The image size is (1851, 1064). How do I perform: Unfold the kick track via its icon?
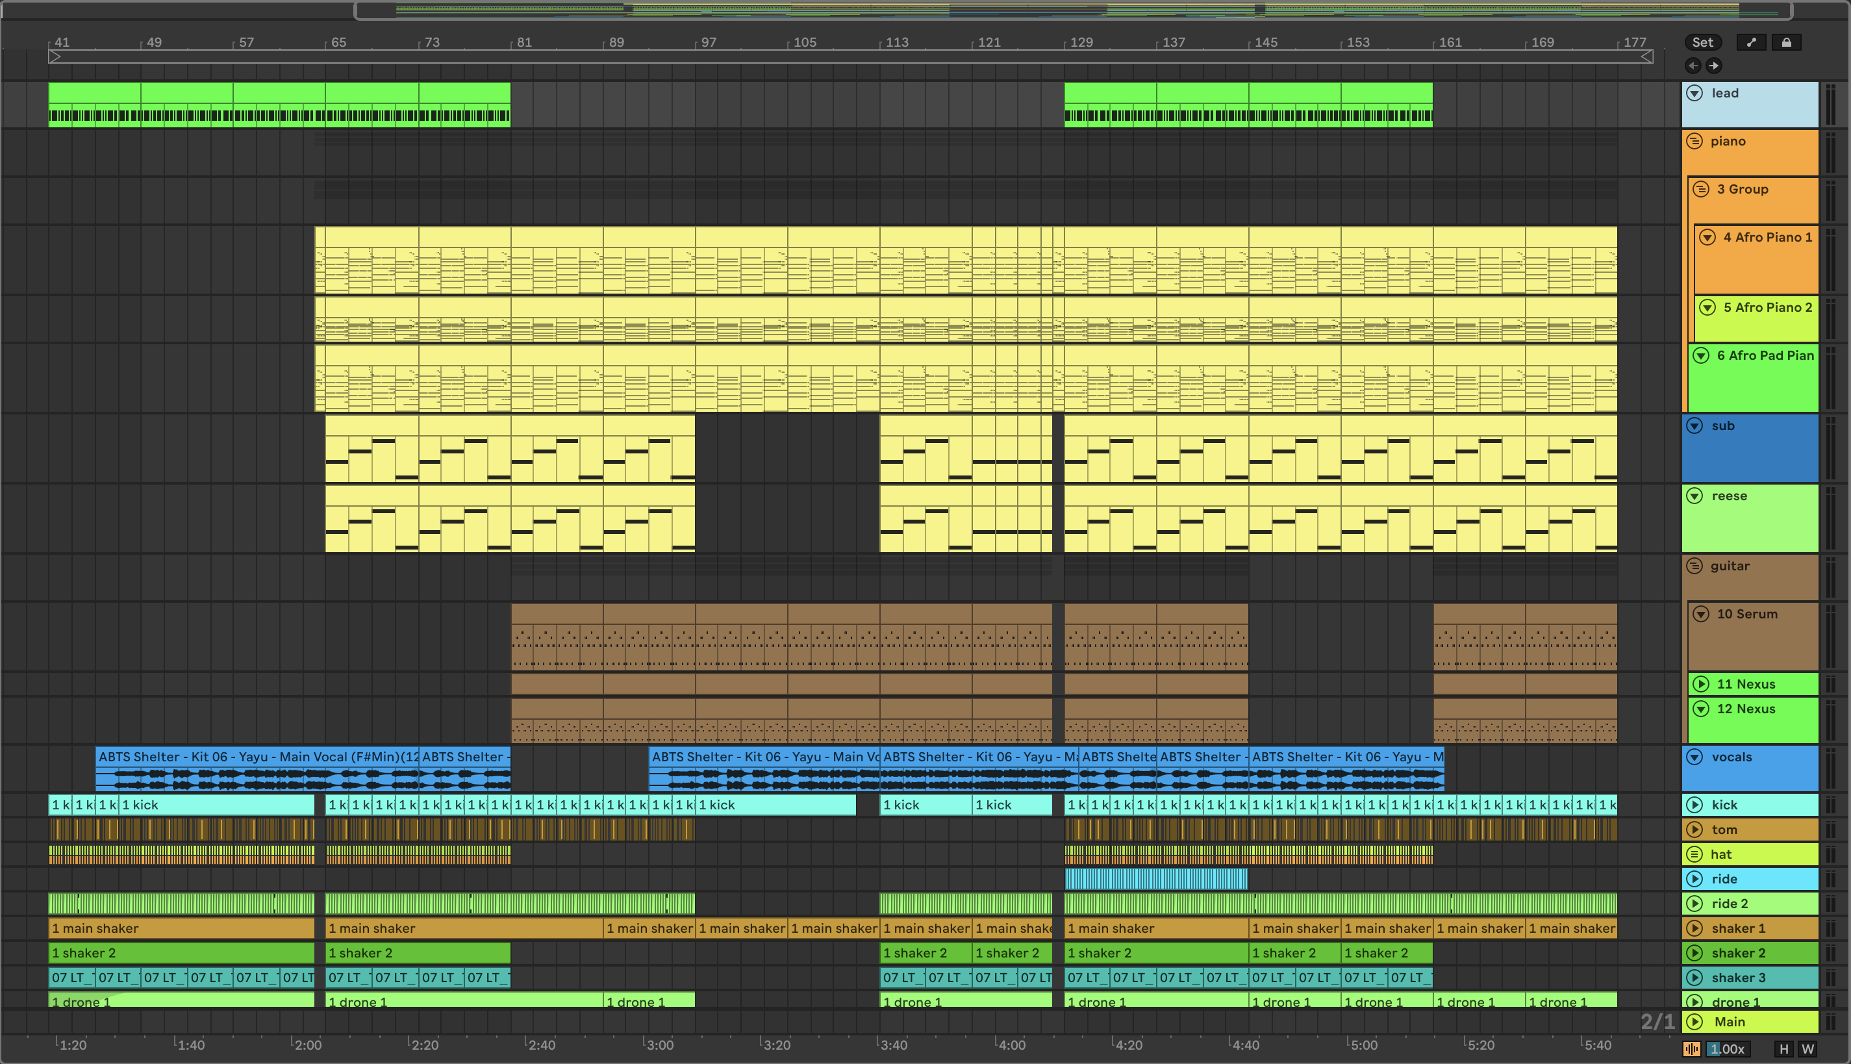click(1694, 805)
